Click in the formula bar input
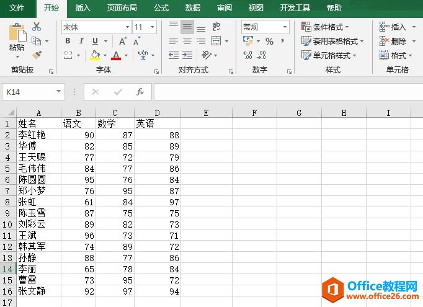This screenshot has height=307, width=423. (288, 92)
